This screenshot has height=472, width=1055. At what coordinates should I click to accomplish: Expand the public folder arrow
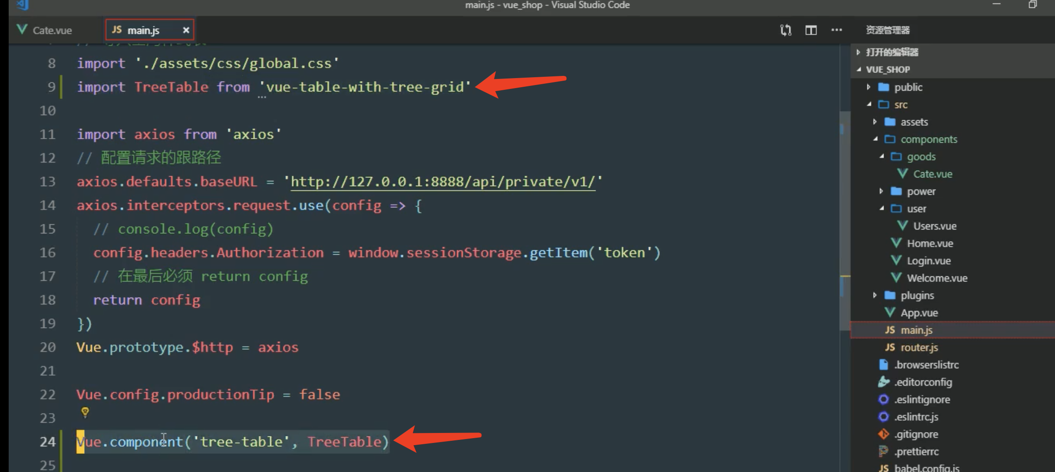[x=869, y=87]
